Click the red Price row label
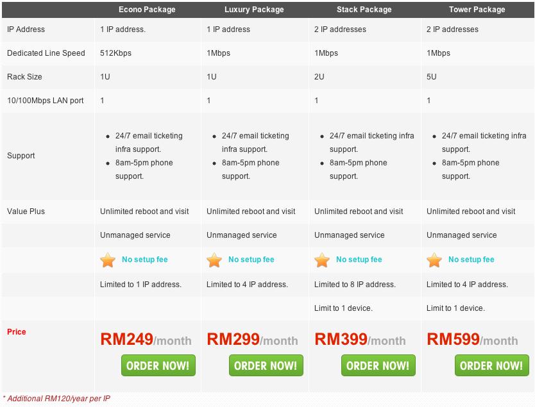Viewport: 535px width, 407px height. pos(17,331)
